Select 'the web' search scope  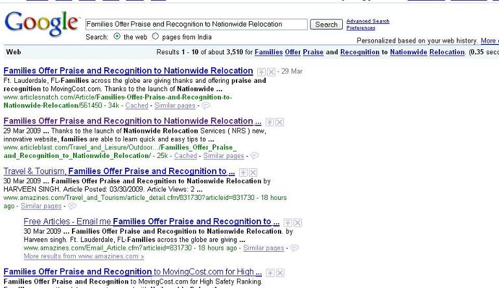[x=117, y=36]
